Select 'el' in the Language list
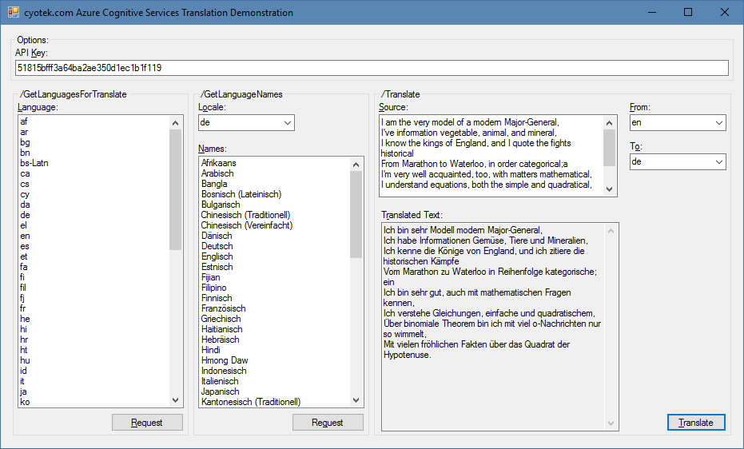The height and width of the screenshot is (449, 744). pyautogui.click(x=94, y=226)
